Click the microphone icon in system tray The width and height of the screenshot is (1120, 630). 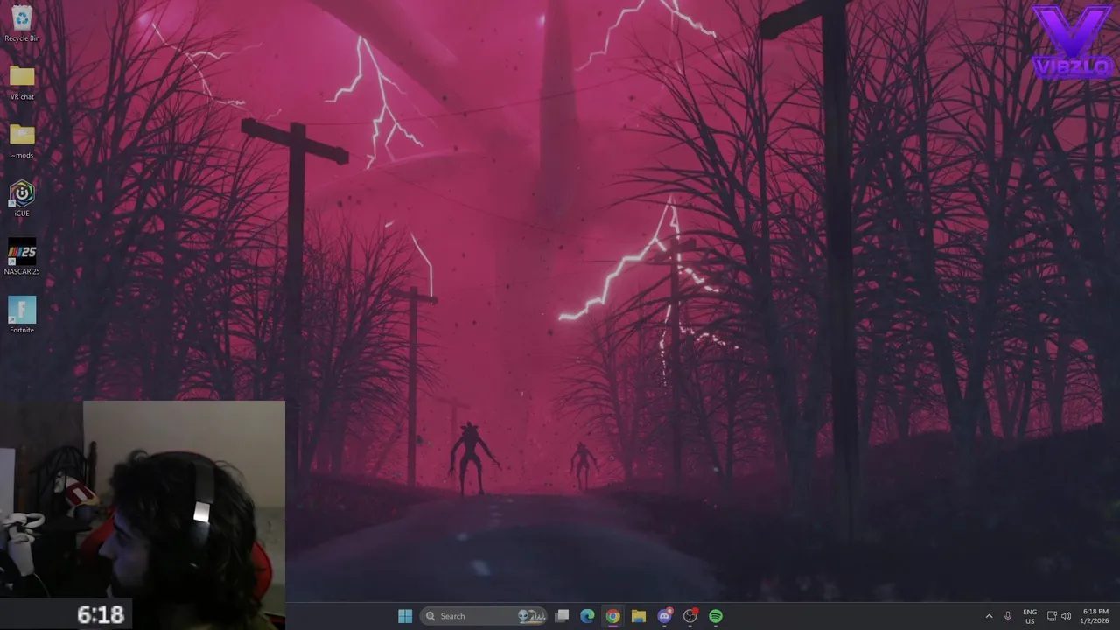(x=1008, y=616)
